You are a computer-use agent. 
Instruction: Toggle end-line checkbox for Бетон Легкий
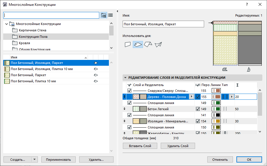coord(198,109)
